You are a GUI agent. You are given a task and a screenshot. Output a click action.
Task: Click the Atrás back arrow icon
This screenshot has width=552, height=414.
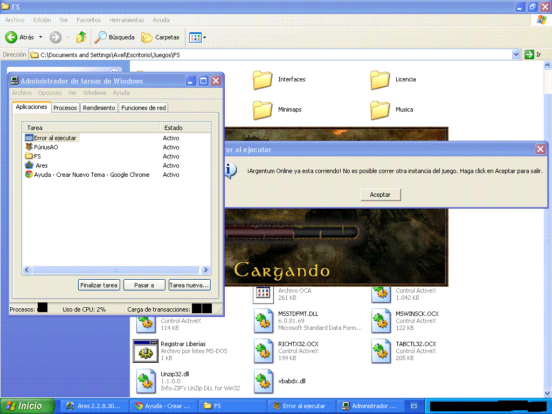pos(11,37)
